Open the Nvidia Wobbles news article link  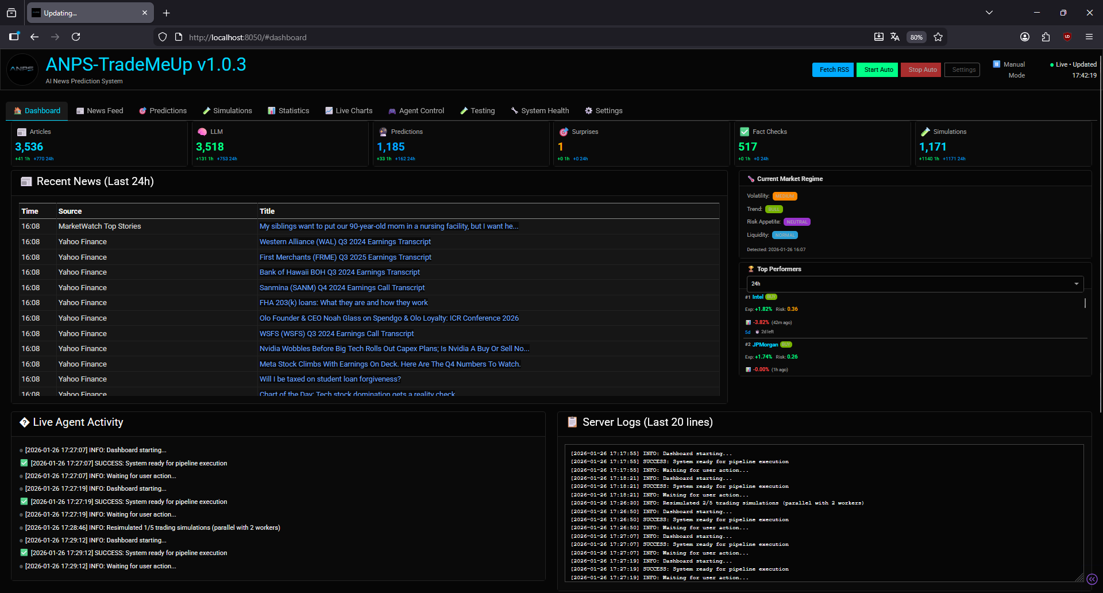click(x=394, y=349)
